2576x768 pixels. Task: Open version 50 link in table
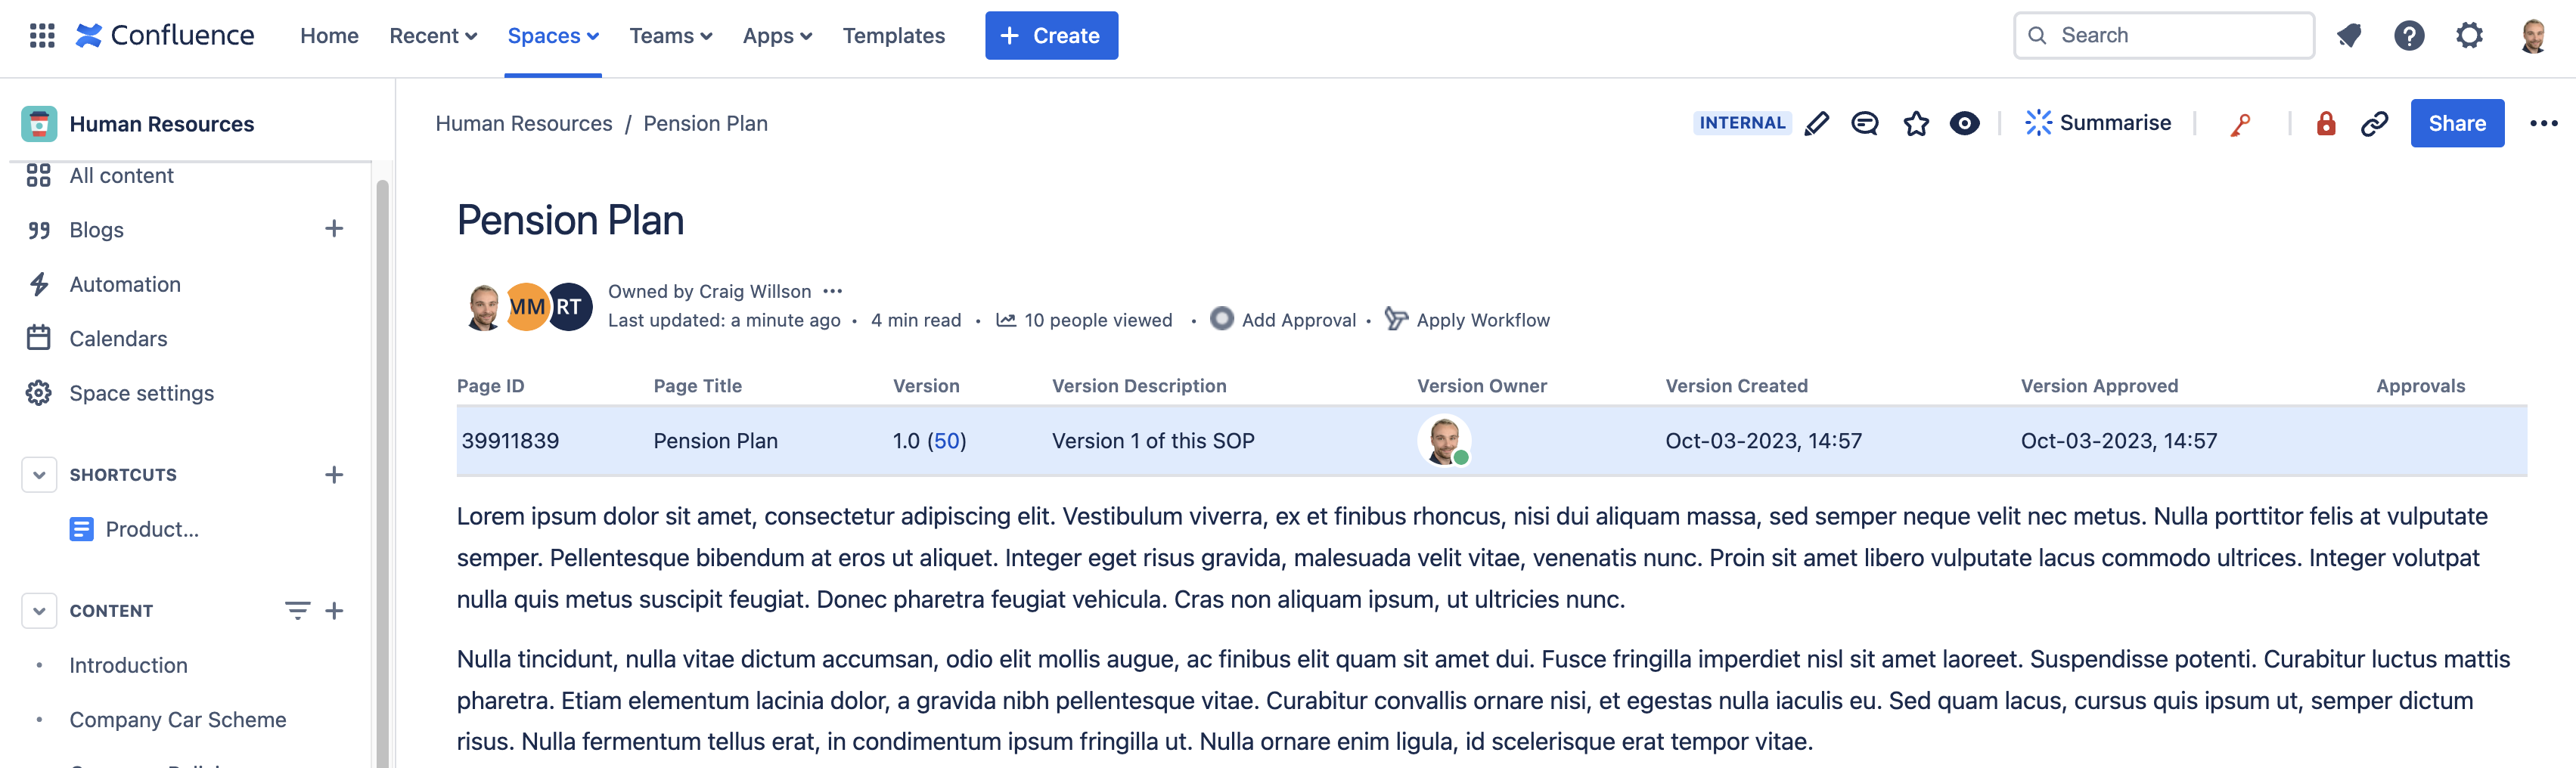[x=946, y=441]
